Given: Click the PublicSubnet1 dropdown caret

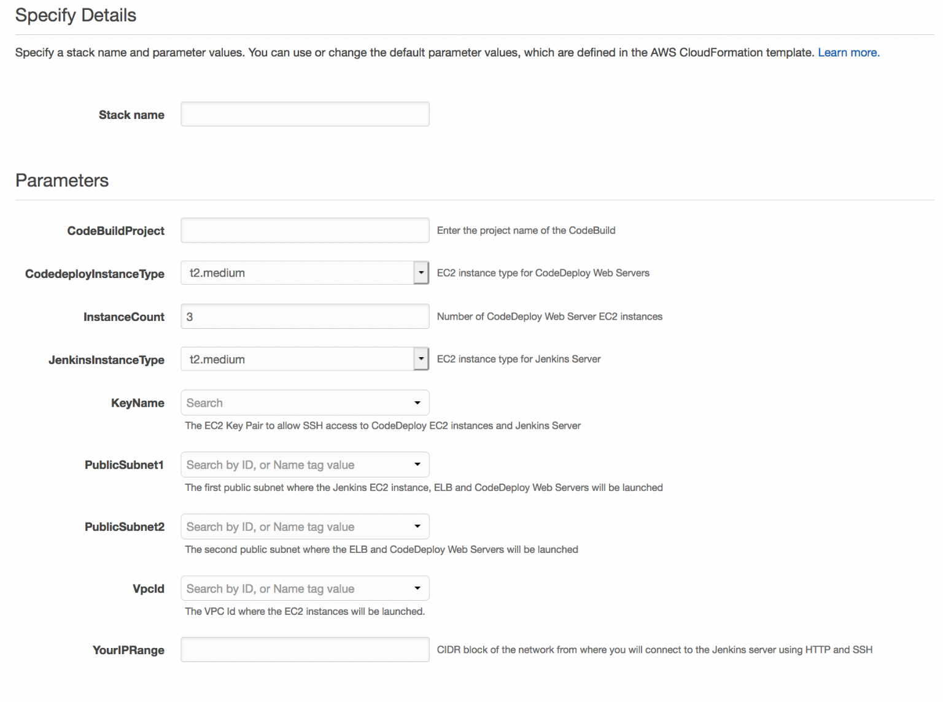Looking at the screenshot, I should click(417, 465).
